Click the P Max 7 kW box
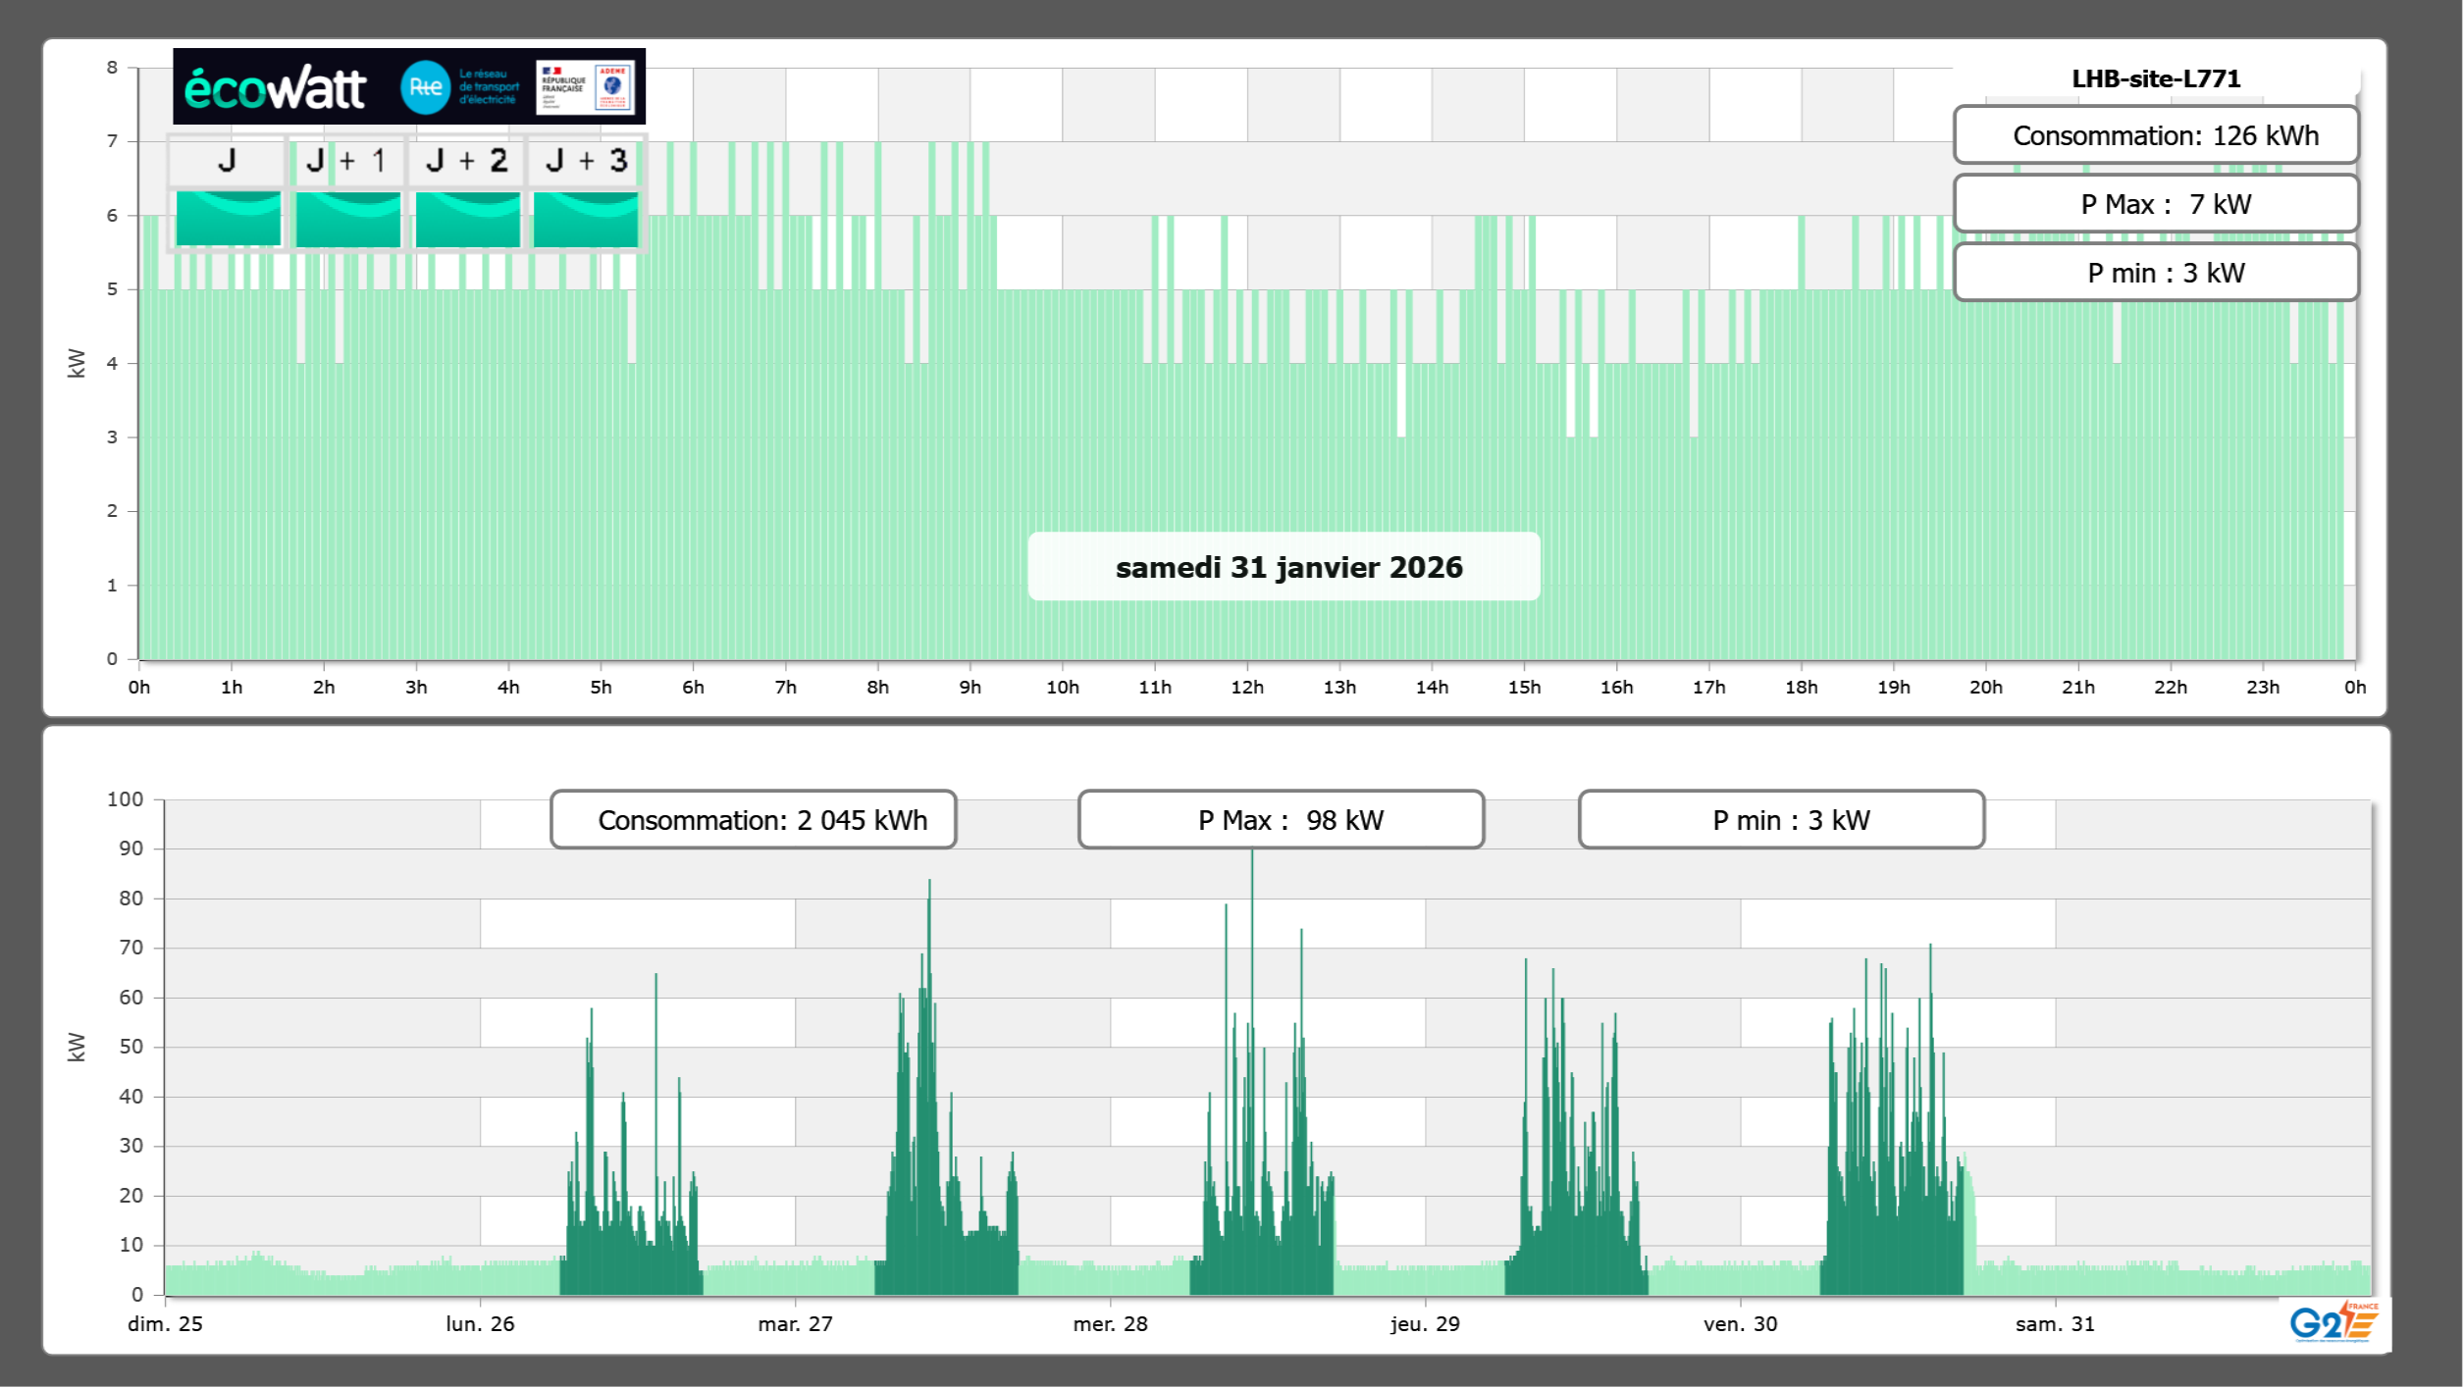Screen dimensions: 2464x1388 point(2156,204)
